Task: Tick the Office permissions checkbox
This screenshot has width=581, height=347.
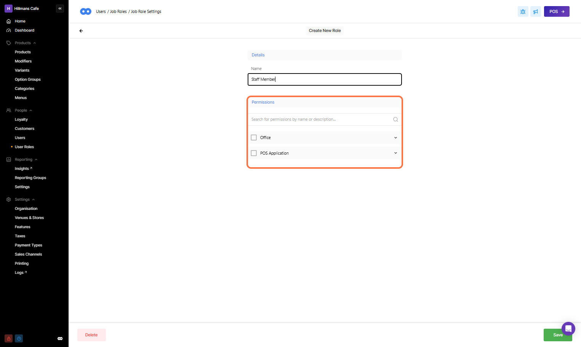Action: pos(254,138)
